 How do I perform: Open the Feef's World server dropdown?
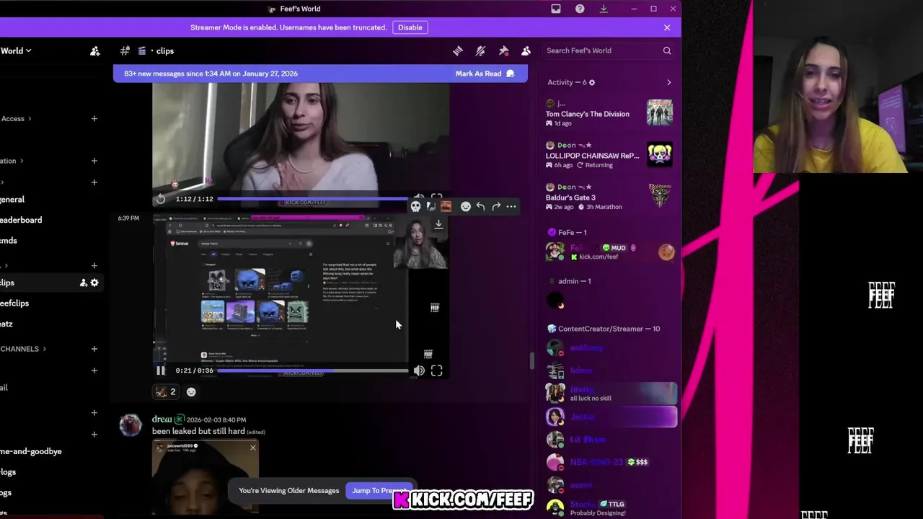tap(16, 50)
